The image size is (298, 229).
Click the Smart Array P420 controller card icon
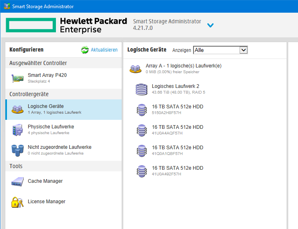[x=18, y=78]
